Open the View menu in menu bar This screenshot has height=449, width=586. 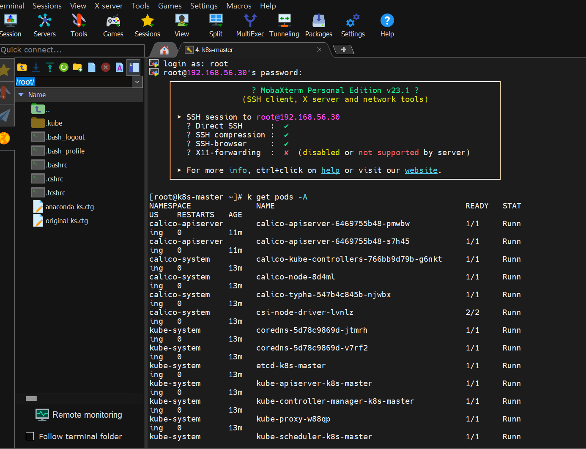click(78, 5)
